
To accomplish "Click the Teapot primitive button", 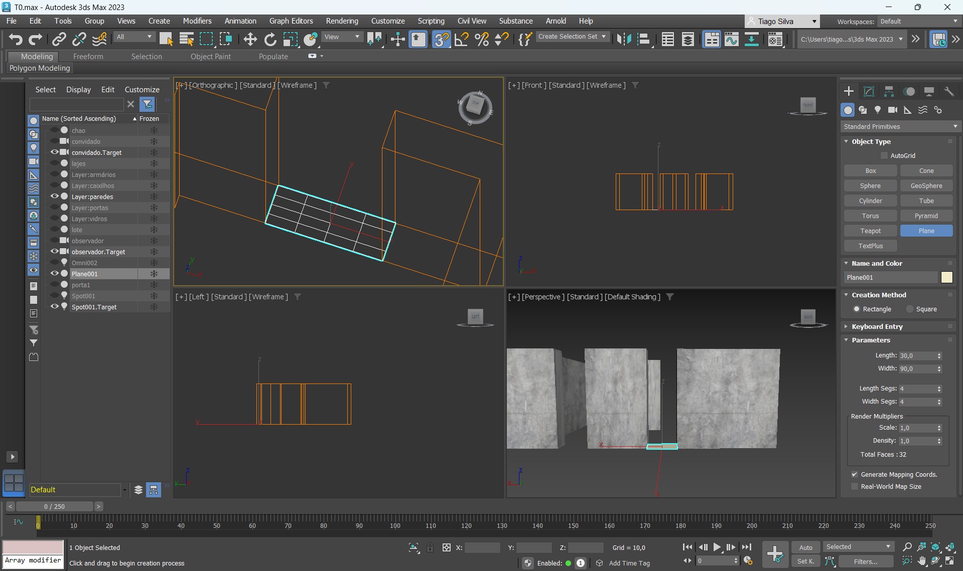I will [x=870, y=231].
